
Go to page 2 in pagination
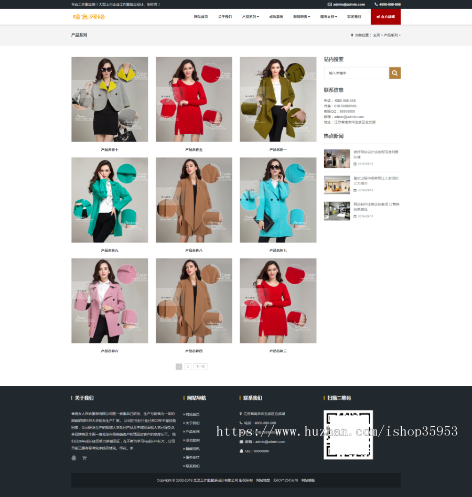pos(188,367)
